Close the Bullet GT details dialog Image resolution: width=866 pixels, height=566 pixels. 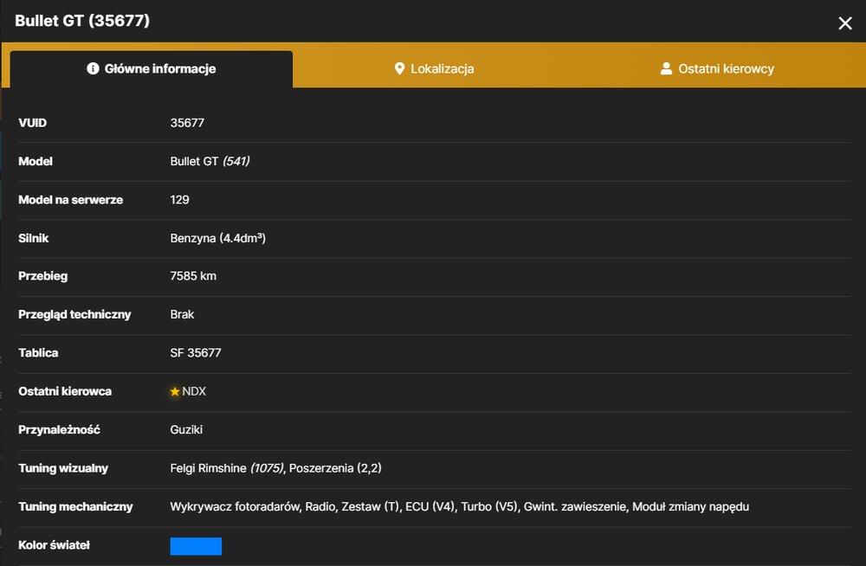tap(844, 23)
